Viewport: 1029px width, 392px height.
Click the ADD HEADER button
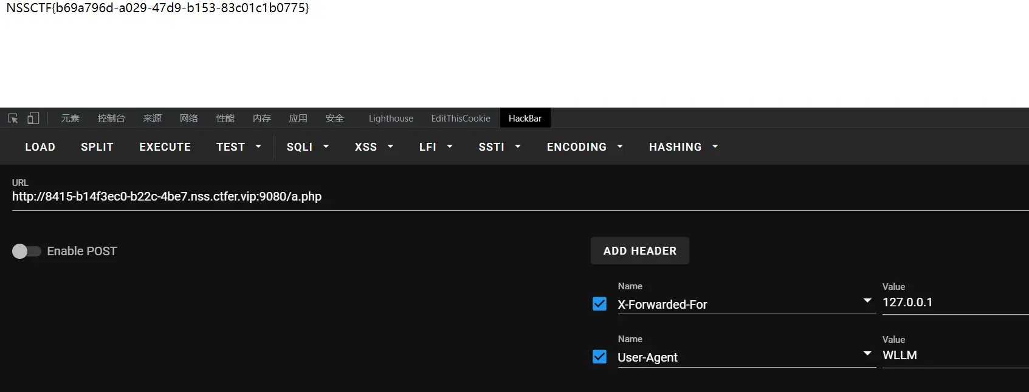[639, 251]
